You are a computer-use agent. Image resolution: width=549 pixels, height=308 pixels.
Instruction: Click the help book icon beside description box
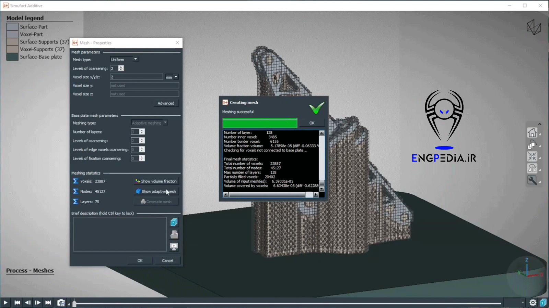tap(174, 222)
